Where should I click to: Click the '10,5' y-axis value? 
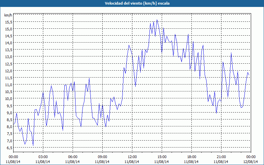point(9,92)
